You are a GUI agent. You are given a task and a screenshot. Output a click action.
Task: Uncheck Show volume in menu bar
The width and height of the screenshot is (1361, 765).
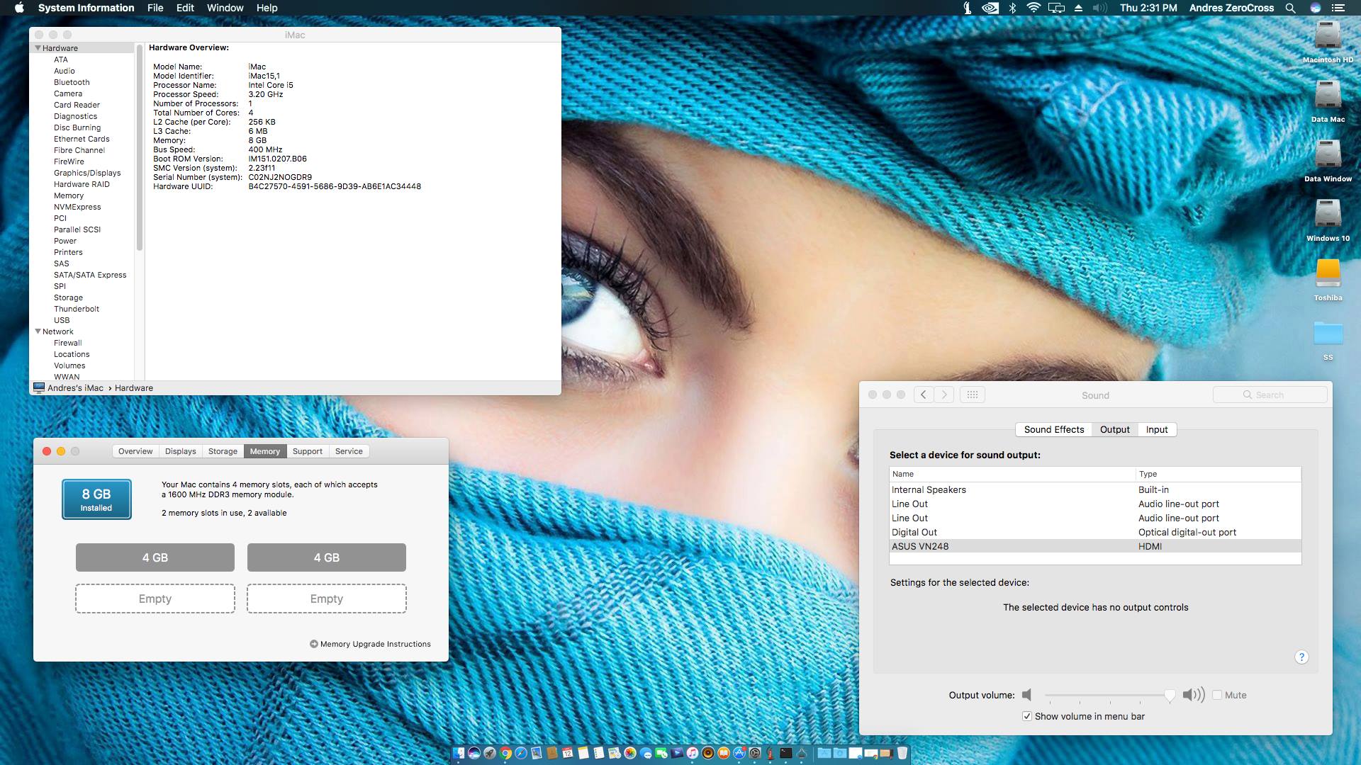(x=1026, y=716)
